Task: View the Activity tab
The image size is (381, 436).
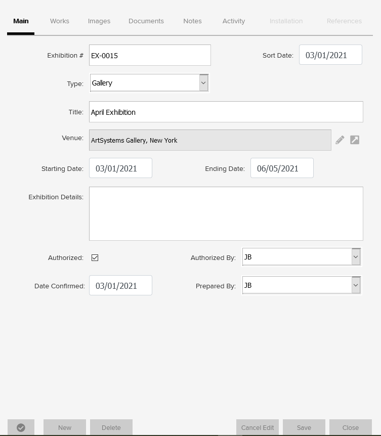Action: (x=234, y=21)
